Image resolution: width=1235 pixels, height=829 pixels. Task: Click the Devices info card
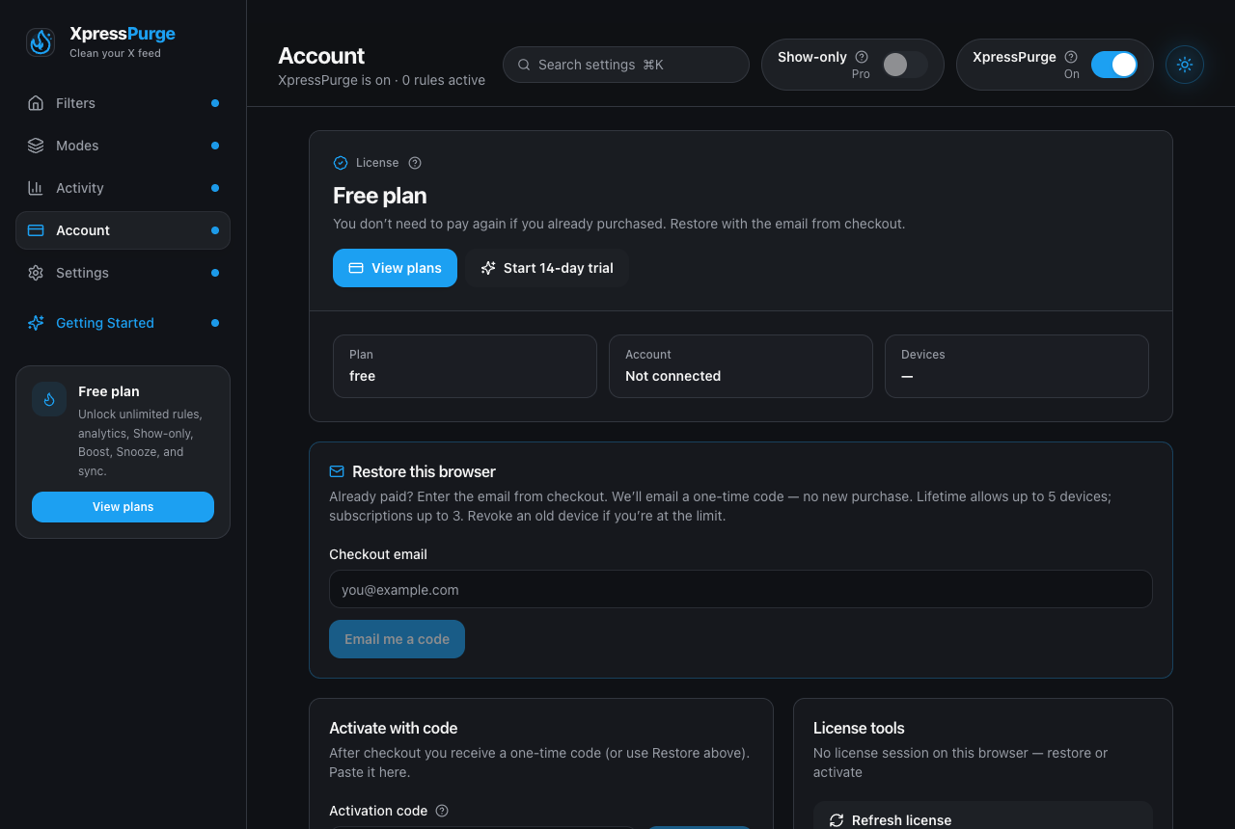[x=1017, y=366]
